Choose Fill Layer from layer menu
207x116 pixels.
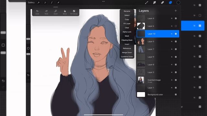(127, 24)
